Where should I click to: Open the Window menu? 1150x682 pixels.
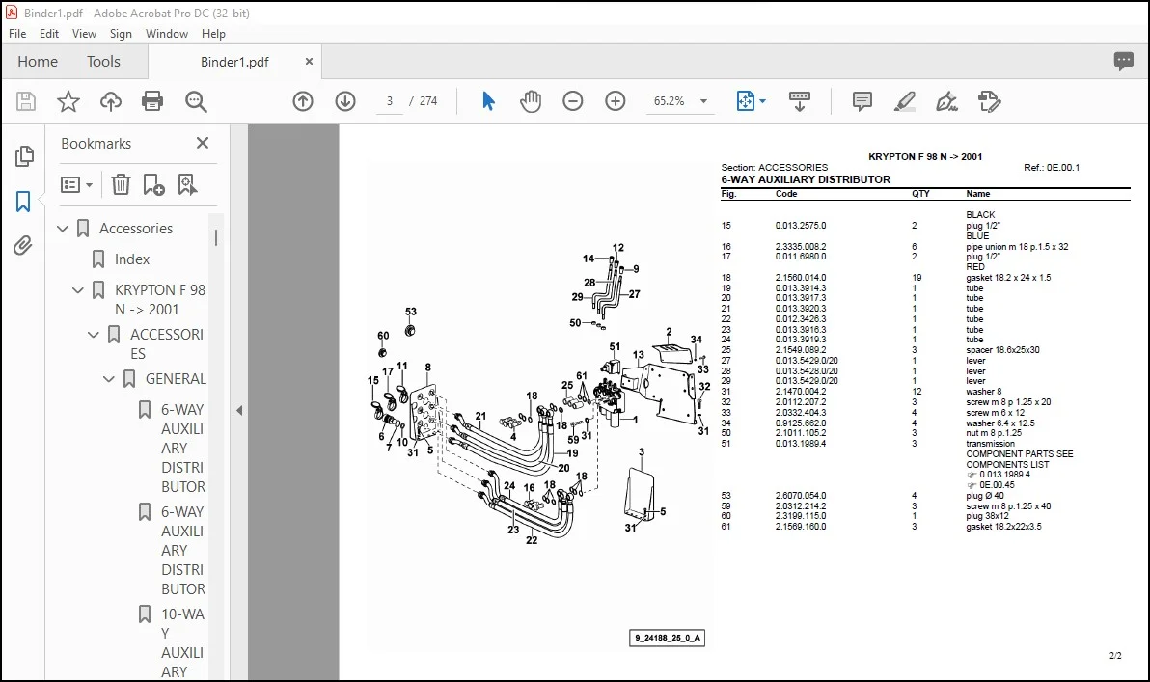point(167,34)
